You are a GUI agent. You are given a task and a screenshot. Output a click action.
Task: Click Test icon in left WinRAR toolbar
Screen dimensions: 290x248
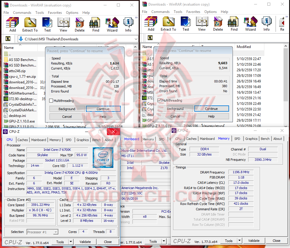47,23
